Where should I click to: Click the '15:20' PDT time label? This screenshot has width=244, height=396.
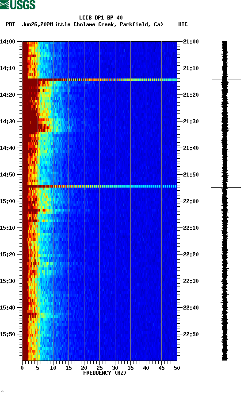click(x=8, y=255)
